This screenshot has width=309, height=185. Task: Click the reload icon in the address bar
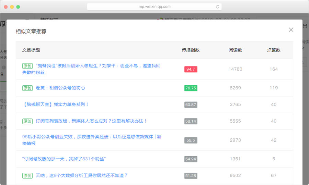pyautogui.click(x=217, y=7)
